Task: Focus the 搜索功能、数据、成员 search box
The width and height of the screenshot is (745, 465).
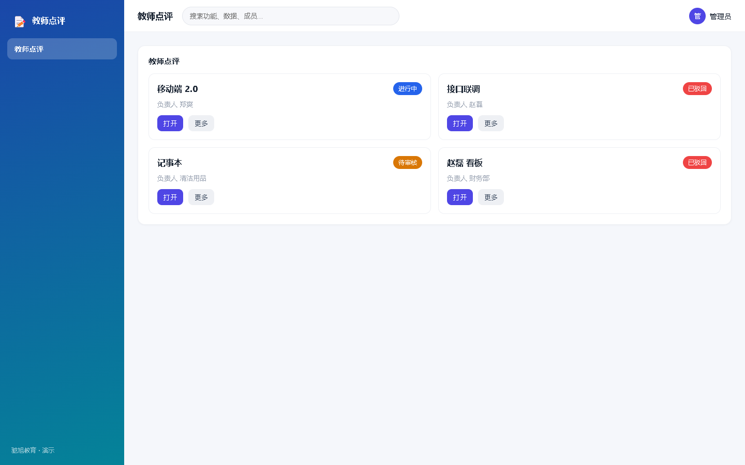Action: pos(291,16)
